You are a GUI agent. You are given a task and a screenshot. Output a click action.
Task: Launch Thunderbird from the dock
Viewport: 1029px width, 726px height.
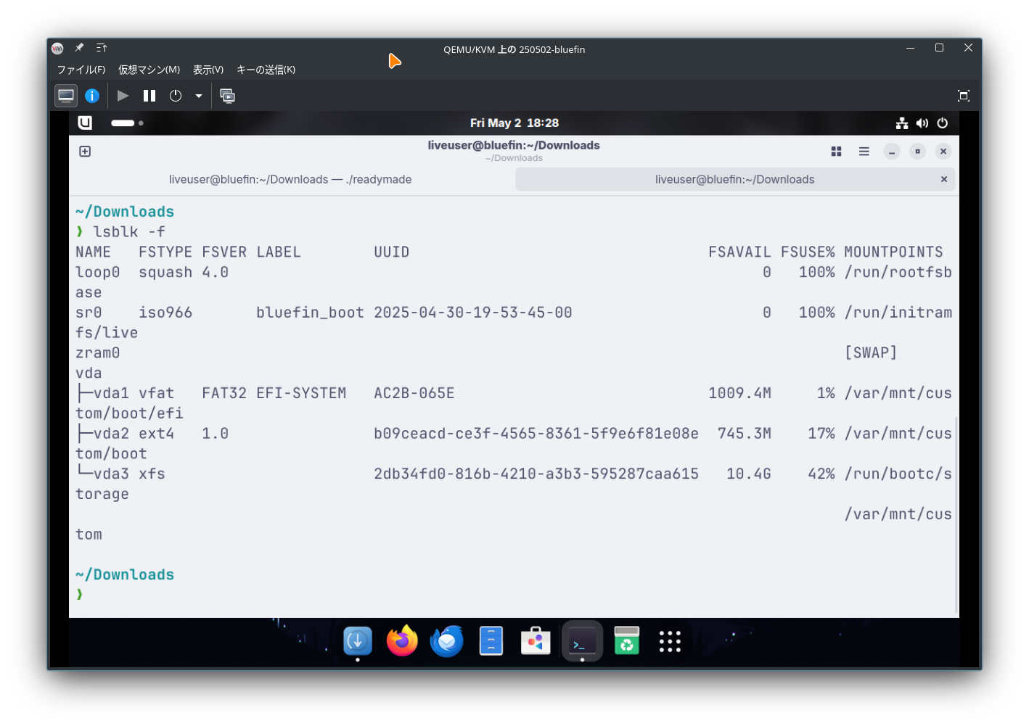click(x=447, y=641)
